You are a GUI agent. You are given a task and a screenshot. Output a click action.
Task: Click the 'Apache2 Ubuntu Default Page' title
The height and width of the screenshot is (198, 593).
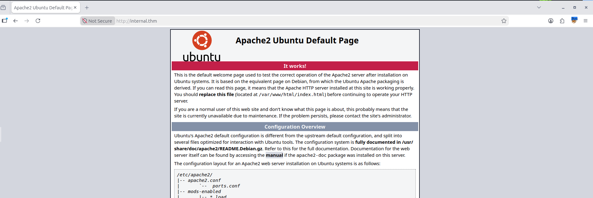click(297, 40)
